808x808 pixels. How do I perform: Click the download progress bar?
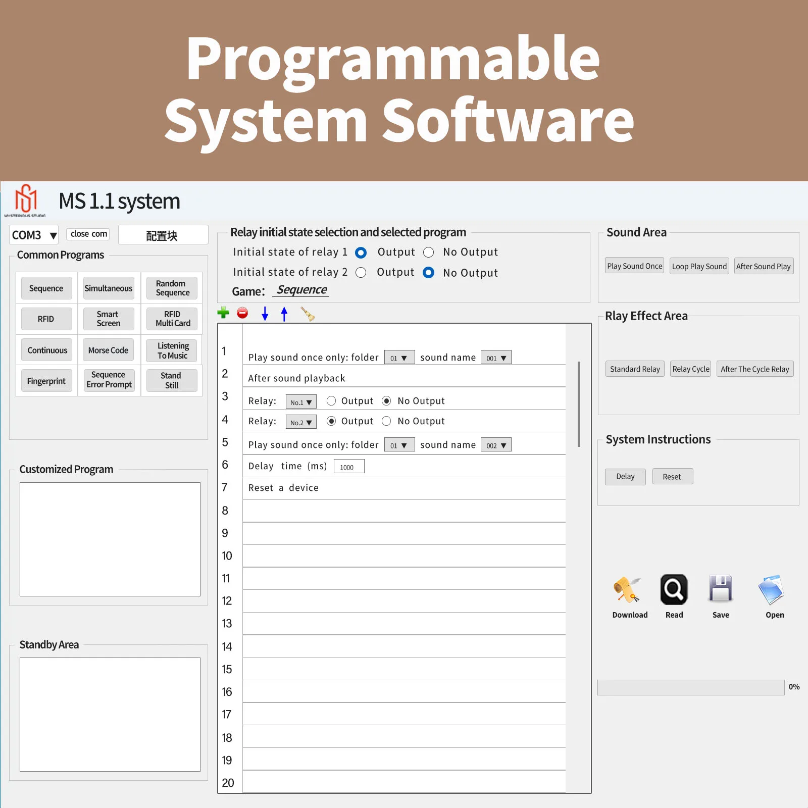[x=691, y=687]
